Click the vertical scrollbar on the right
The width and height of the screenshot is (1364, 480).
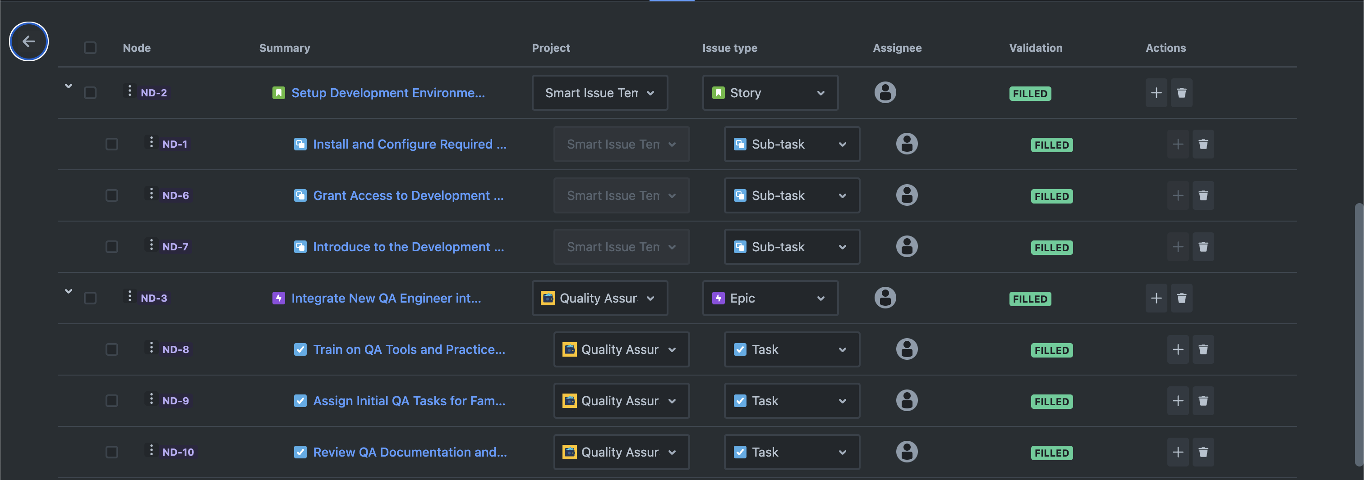1358,333
